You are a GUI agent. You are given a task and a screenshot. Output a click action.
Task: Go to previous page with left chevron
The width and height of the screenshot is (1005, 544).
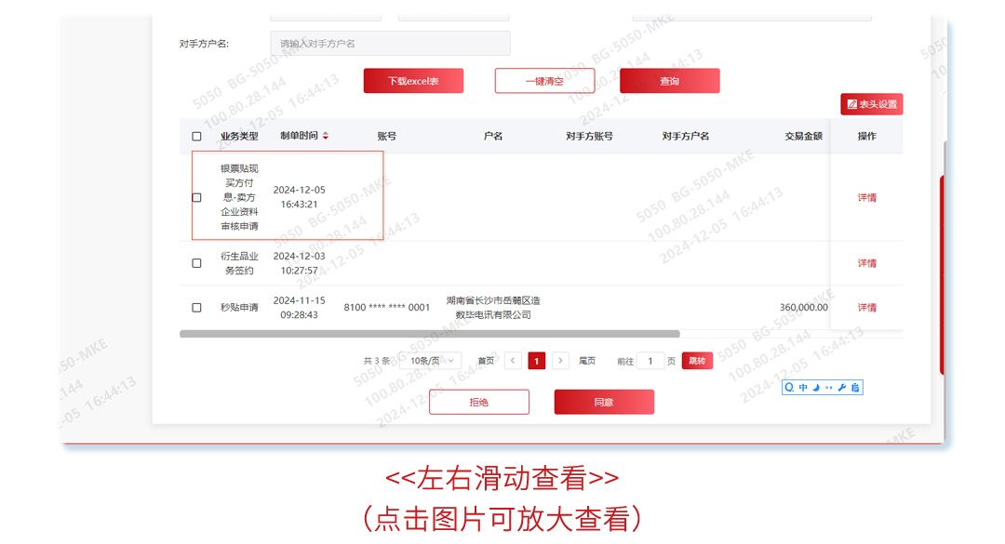click(513, 360)
